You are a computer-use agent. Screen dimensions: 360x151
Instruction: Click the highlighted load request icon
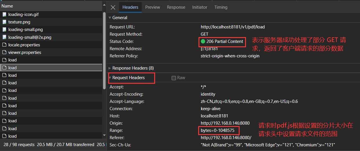pyautogui.click(x=4, y=68)
